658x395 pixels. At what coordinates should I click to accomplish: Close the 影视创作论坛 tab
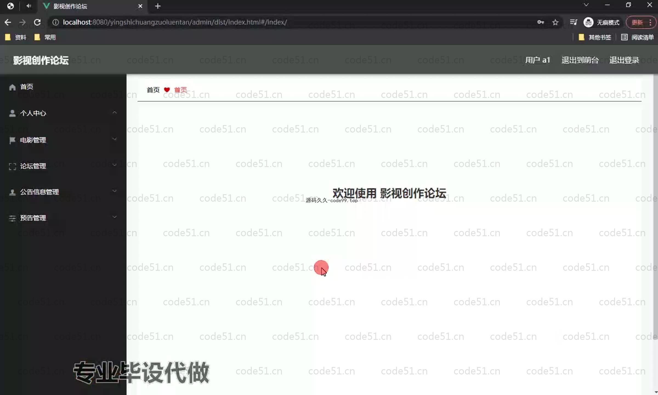tap(140, 6)
